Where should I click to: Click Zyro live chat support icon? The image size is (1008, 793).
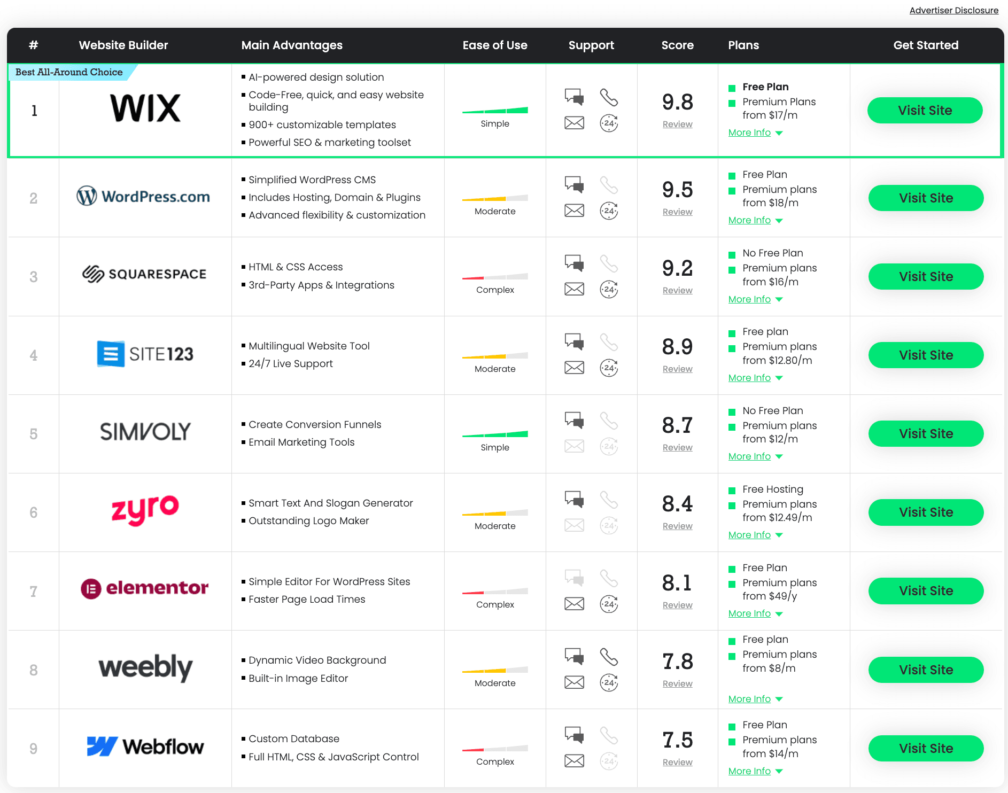point(575,499)
